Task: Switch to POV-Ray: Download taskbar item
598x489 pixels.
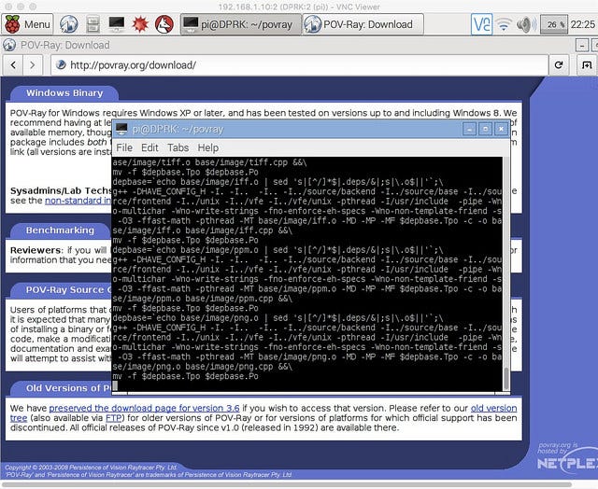Action: (x=363, y=24)
